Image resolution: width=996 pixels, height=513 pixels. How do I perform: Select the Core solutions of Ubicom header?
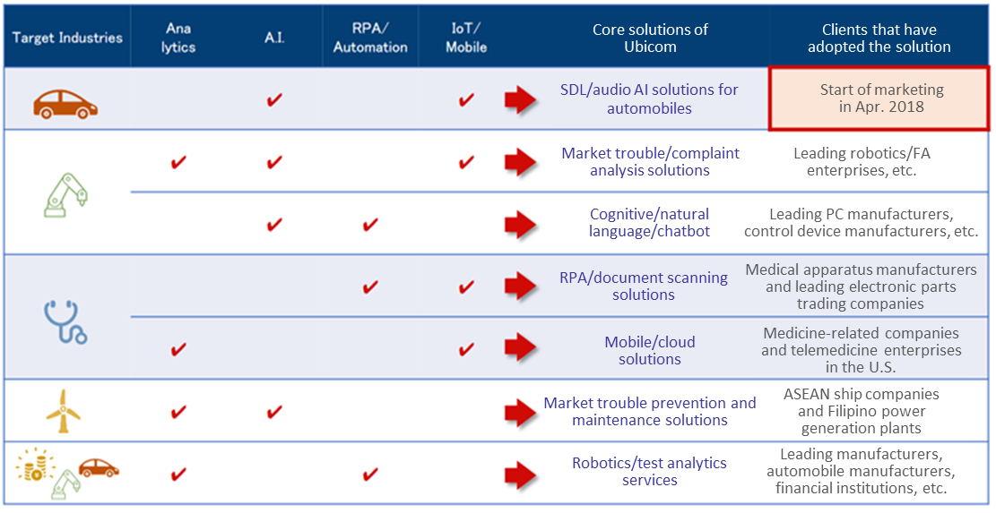pos(650,38)
